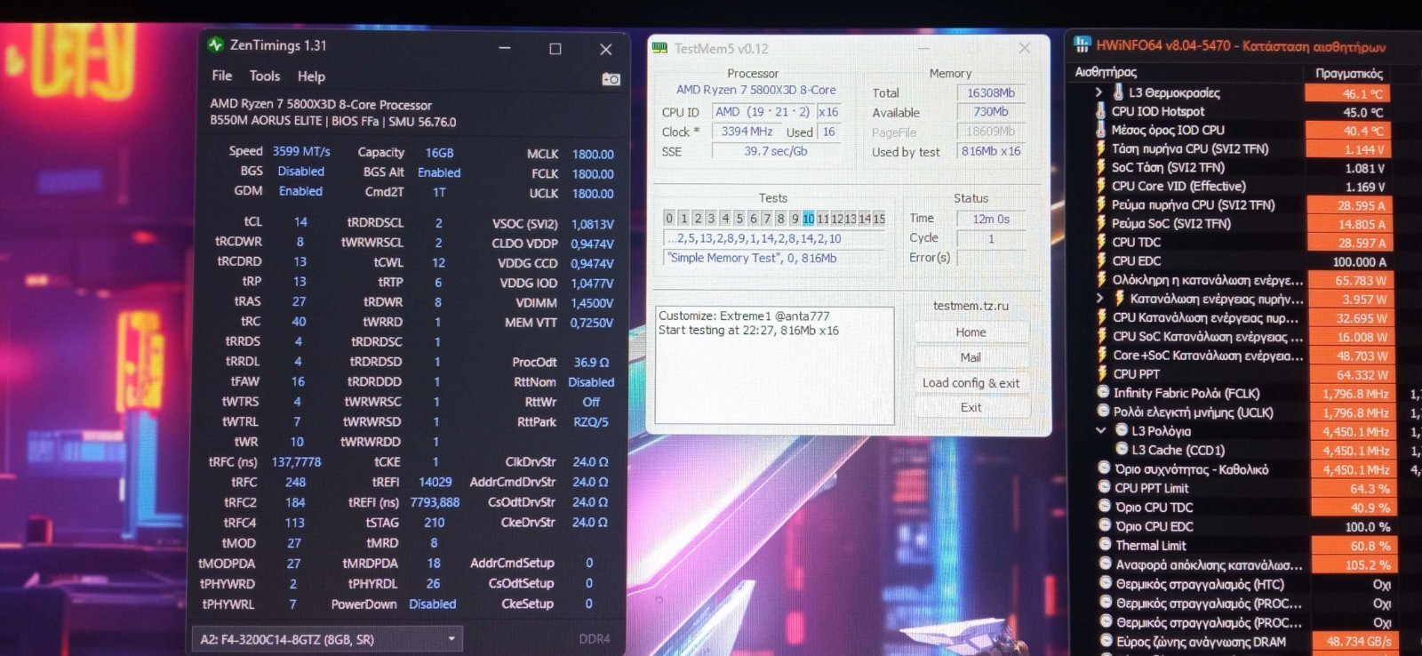
Task: Click lightning icon beside CPU TDC row
Action: click(1101, 242)
